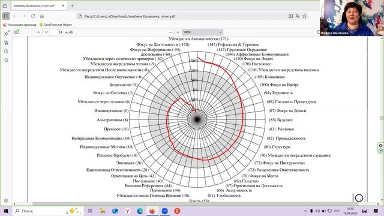Image resolution: width=384 pixels, height=216 pixels.
Task: Go forward using the forward arrow
Action: coord(24,16)
